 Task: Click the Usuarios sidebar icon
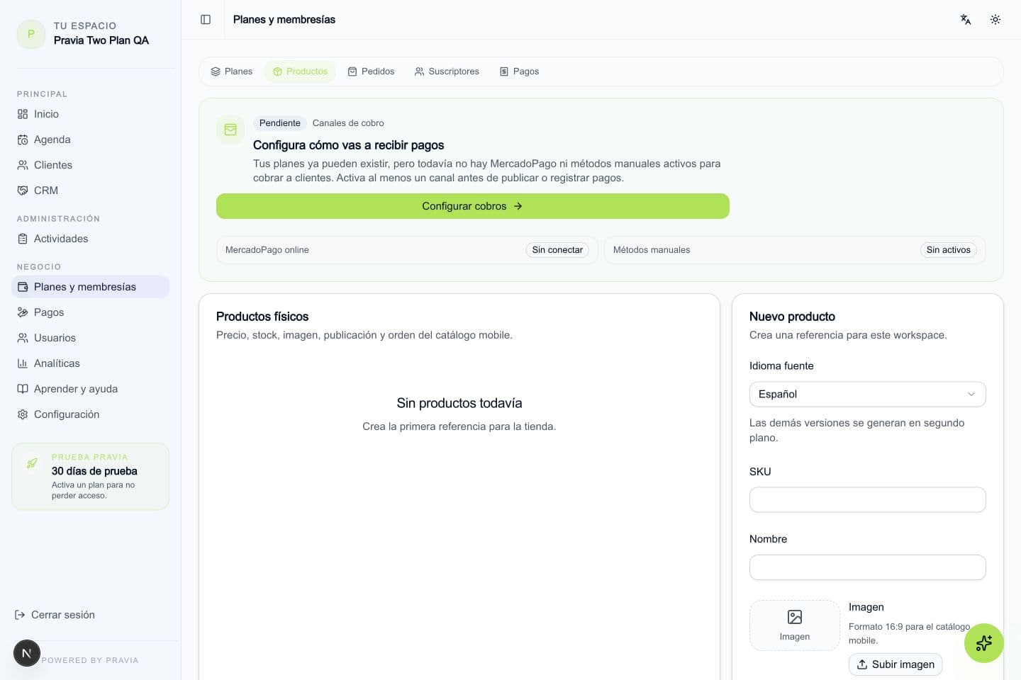[23, 338]
